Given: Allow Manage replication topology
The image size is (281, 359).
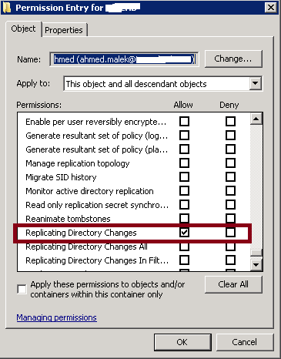Looking at the screenshot, I should [184, 163].
